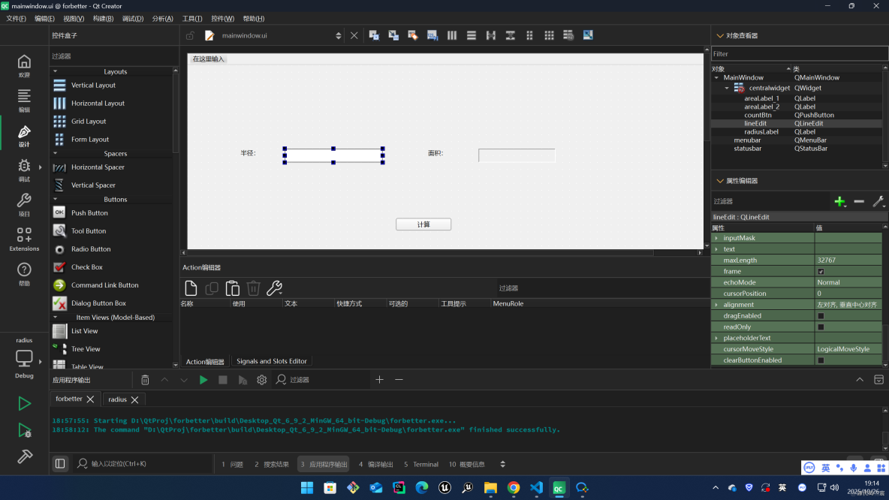Clear application output with trash icon
Image resolution: width=889 pixels, height=500 pixels.
point(145,379)
